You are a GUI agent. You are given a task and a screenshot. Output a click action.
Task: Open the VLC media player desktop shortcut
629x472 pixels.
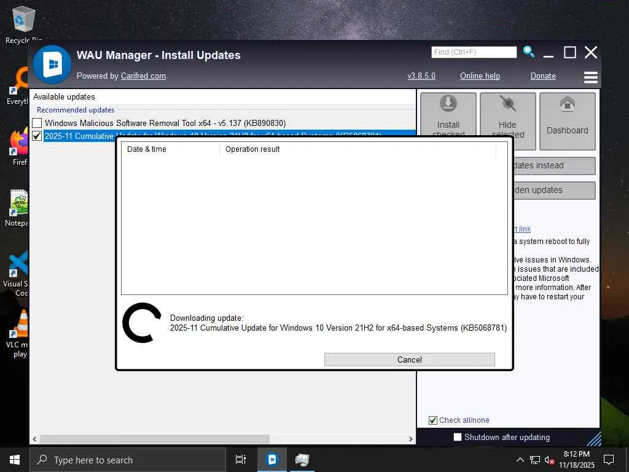(x=18, y=334)
